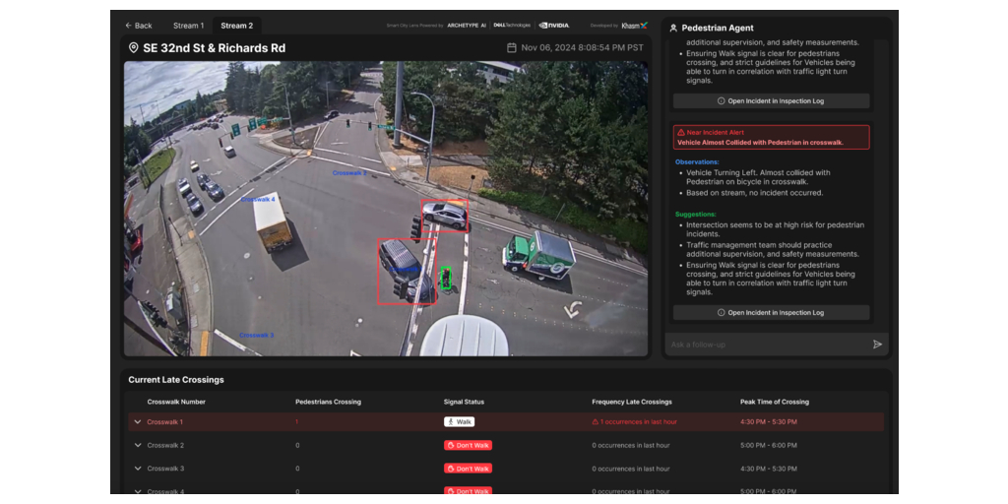Click the Near Incident Alert warning icon
The height and width of the screenshot is (504, 1008).
pos(680,132)
